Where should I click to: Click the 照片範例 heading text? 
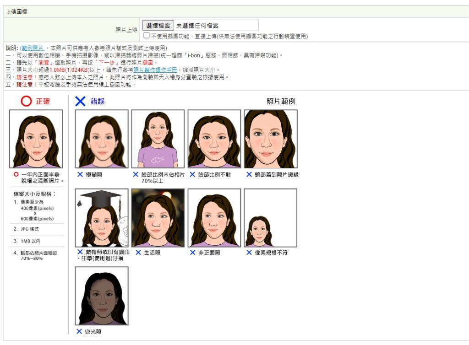pos(281,101)
